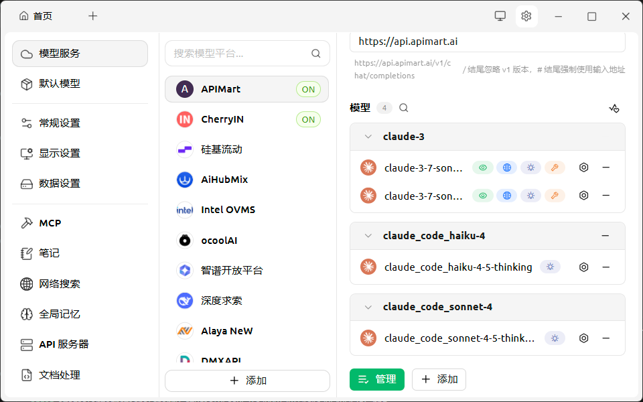The height and width of the screenshot is (402, 643).
Task: Open settings for claude_code_haiku-4-5-thinking
Action: point(583,267)
